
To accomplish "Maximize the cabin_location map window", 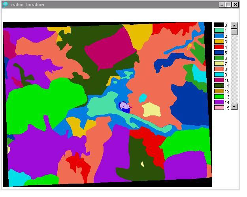I will pyautogui.click(x=228, y=5).
